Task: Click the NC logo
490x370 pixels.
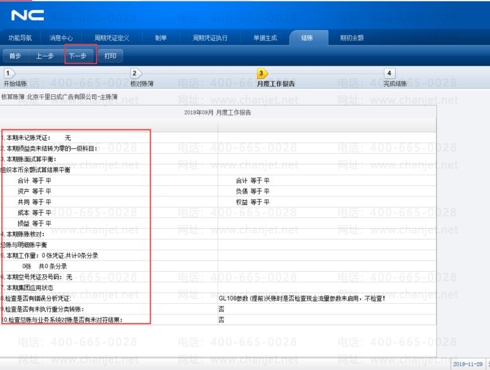Action: (28, 15)
